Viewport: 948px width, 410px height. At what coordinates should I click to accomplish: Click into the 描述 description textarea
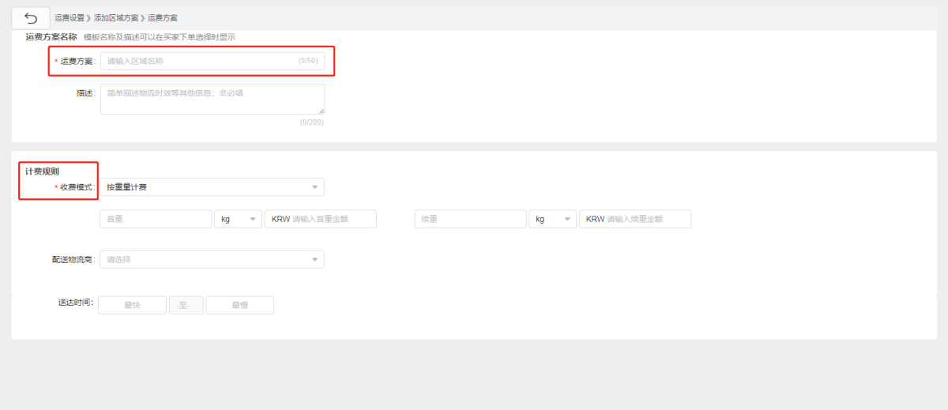point(212,99)
